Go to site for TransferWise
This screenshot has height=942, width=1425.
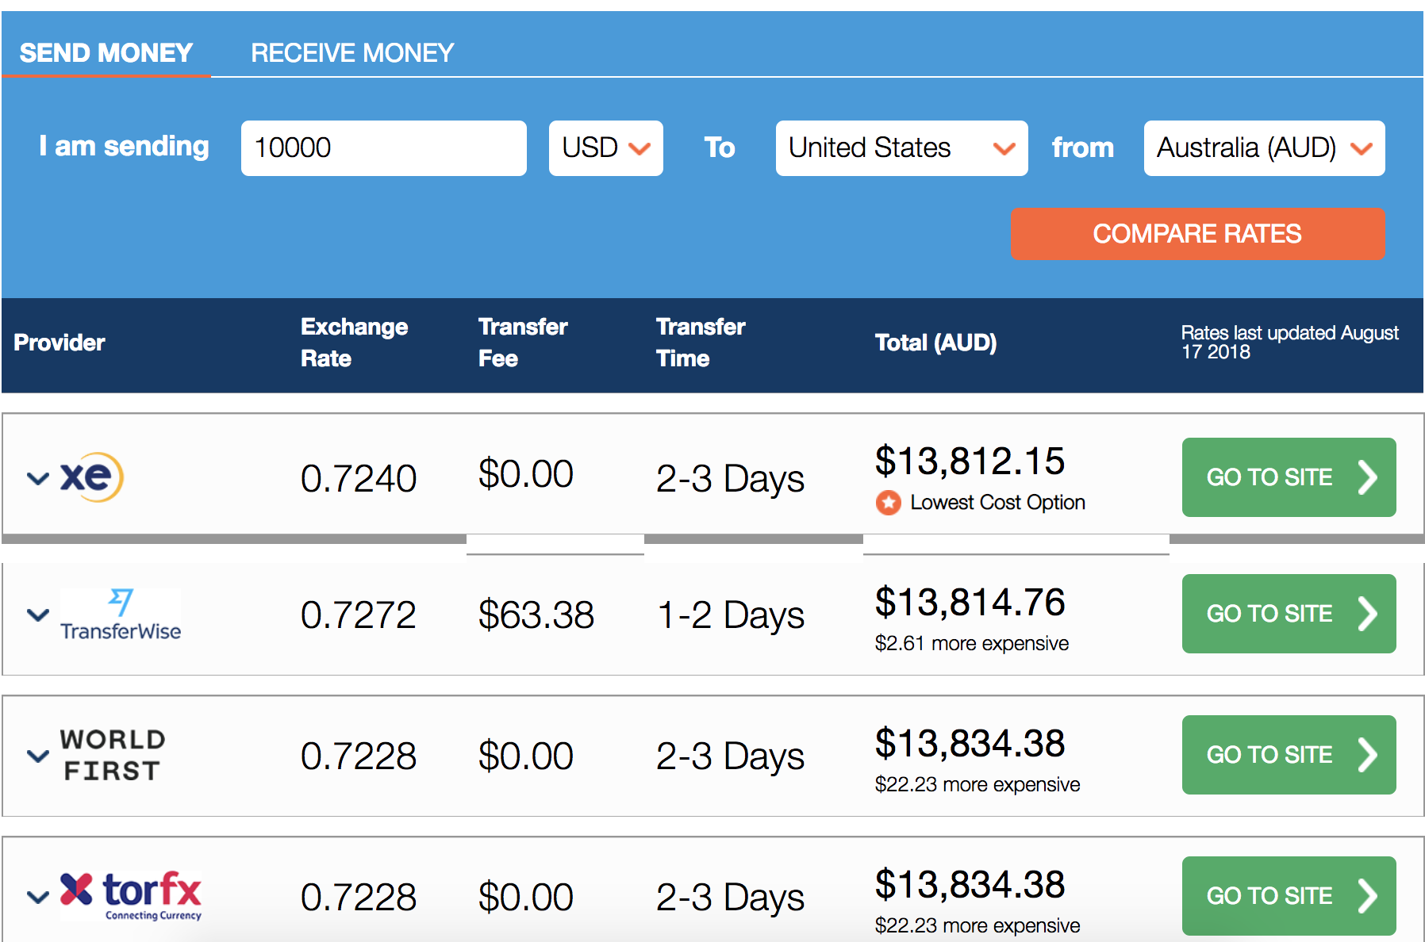tap(1289, 614)
